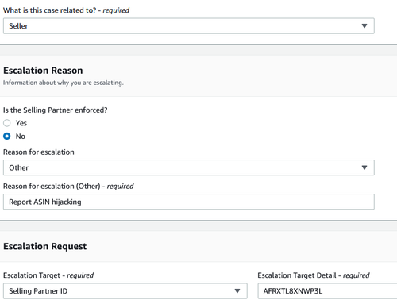
Task: Click the Information about why you are escalating text
Action: pos(64,83)
